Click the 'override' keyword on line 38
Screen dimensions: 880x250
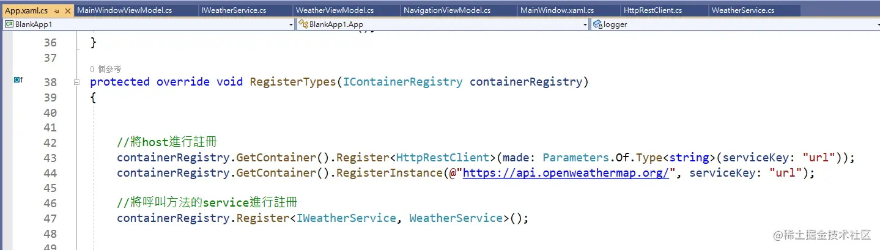tap(183, 82)
